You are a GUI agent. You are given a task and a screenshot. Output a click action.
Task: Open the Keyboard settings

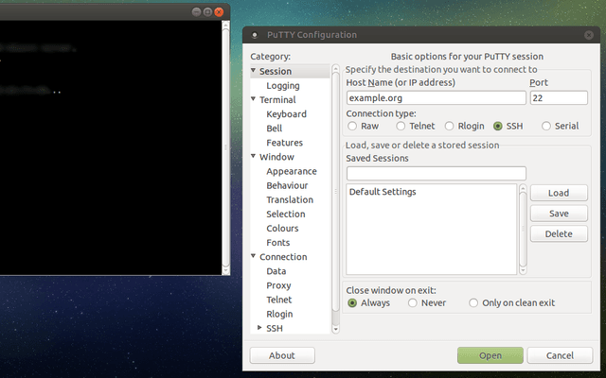tap(286, 114)
